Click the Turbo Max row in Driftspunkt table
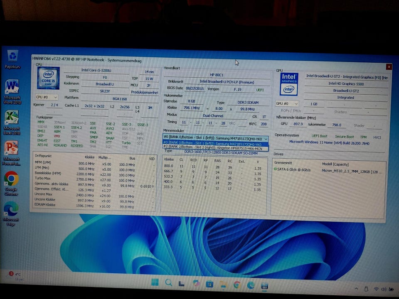Screen dimensions: 399x299 [94, 179]
